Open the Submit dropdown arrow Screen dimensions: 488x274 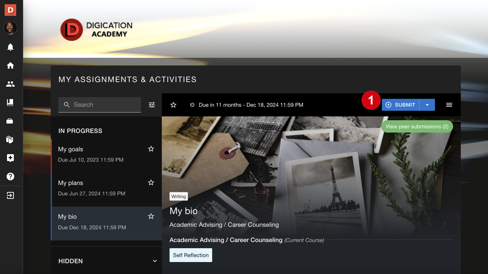pos(427,105)
